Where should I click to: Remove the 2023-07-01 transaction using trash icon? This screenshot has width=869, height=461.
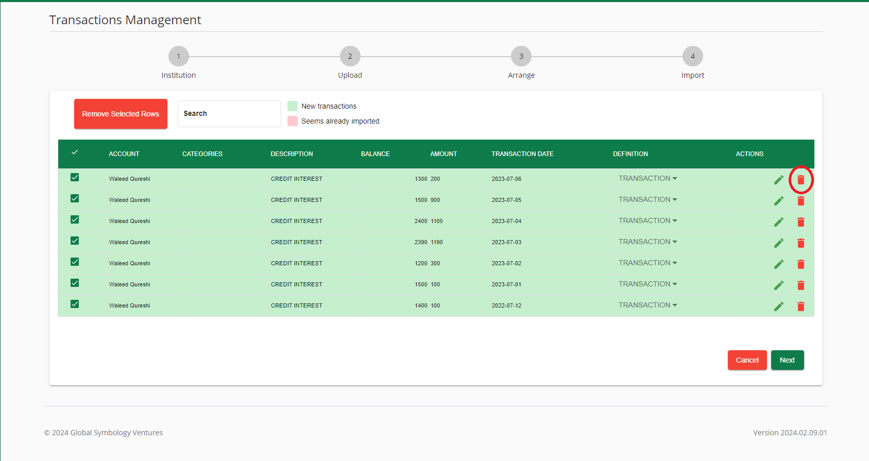click(x=800, y=285)
